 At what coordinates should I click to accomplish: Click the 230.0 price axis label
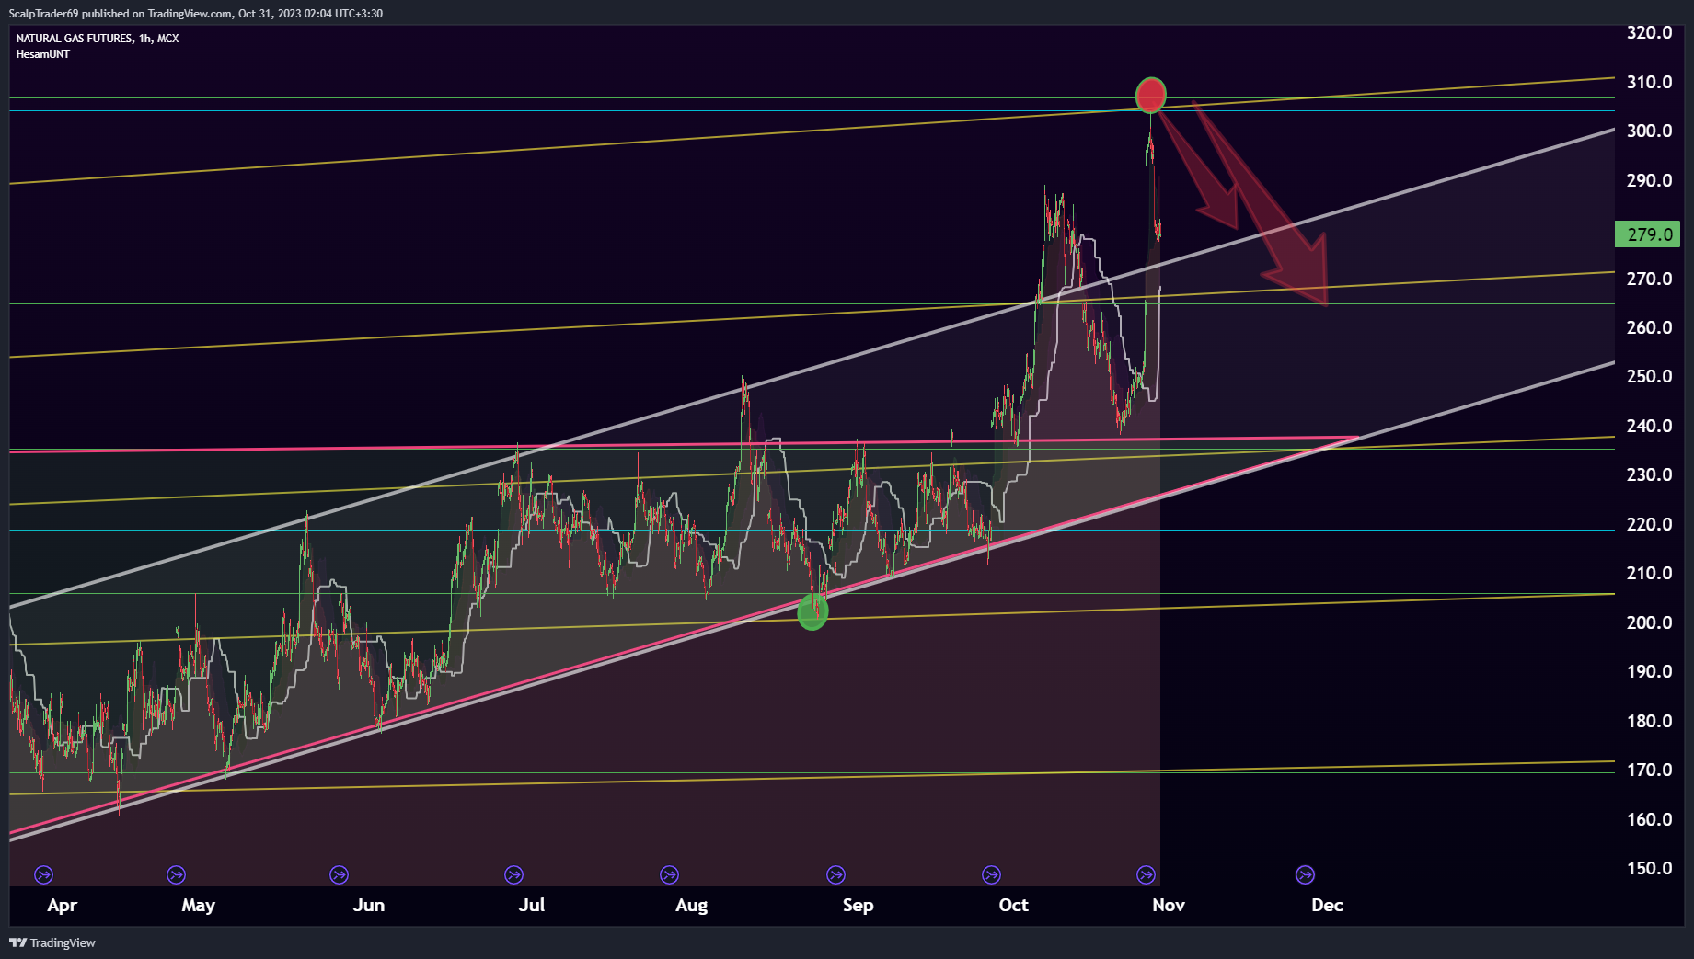pyautogui.click(x=1649, y=474)
